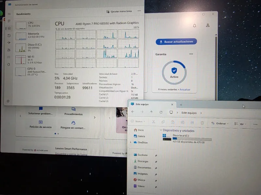Select first carousel page dot
Screen dimensions: 261x195
click(55, 134)
